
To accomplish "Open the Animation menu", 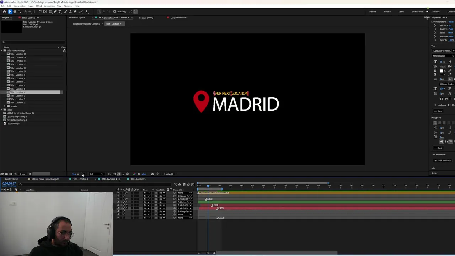I will pos(49,6).
